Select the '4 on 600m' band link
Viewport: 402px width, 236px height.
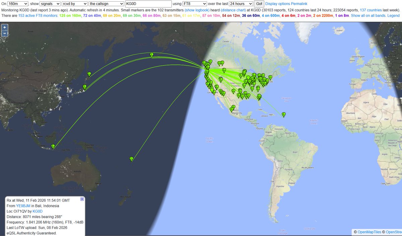click(x=271, y=16)
